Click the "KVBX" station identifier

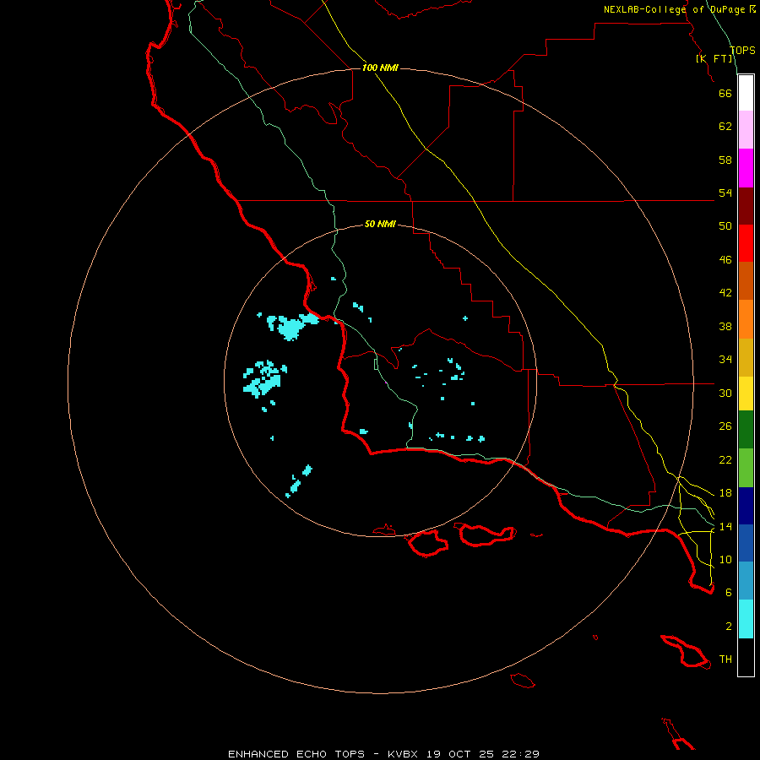pyautogui.click(x=403, y=754)
